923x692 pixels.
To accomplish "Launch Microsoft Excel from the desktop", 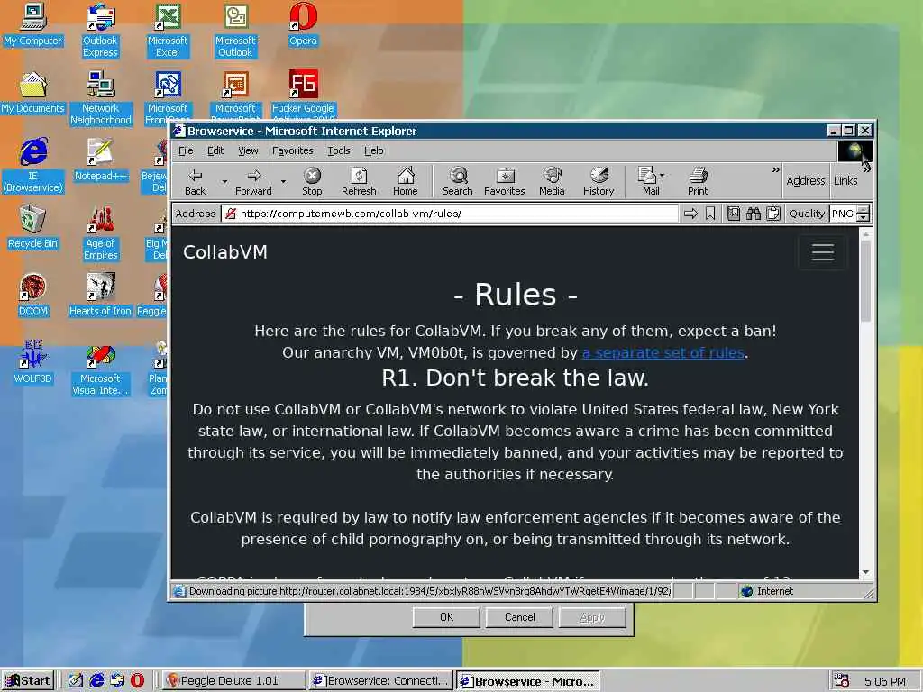I will [168, 31].
